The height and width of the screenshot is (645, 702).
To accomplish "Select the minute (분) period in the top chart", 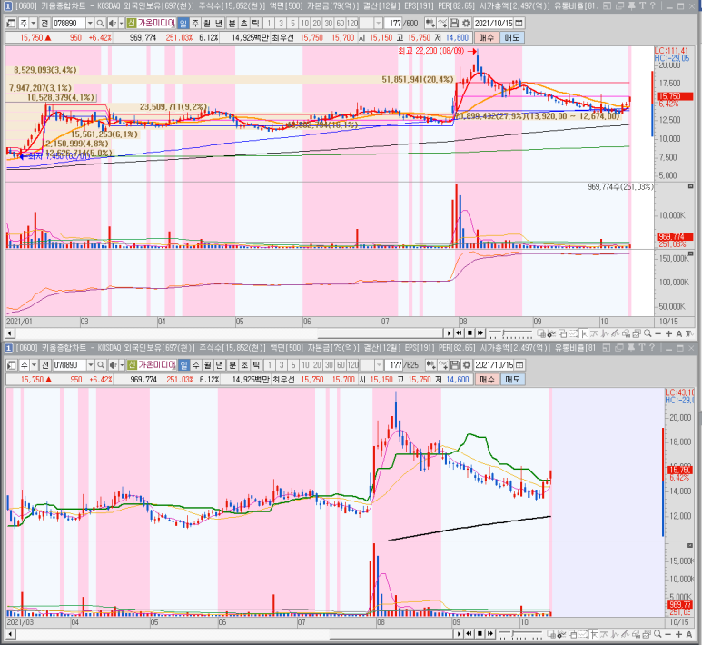I will click(232, 24).
